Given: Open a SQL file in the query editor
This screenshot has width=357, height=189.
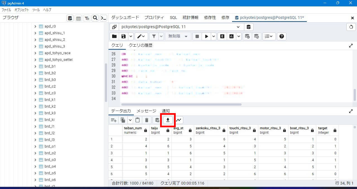Looking at the screenshot, I should [114, 36].
